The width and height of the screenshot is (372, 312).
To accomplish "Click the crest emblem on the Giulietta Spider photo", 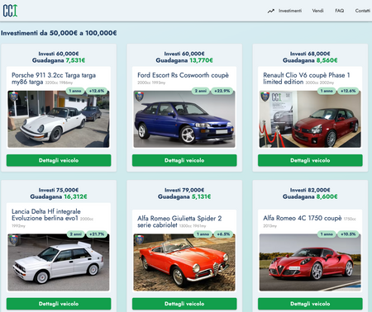I will (x=139, y=240).
